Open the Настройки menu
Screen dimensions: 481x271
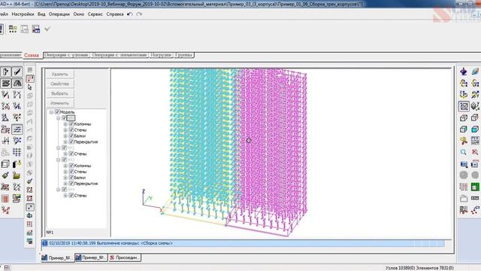(23, 14)
